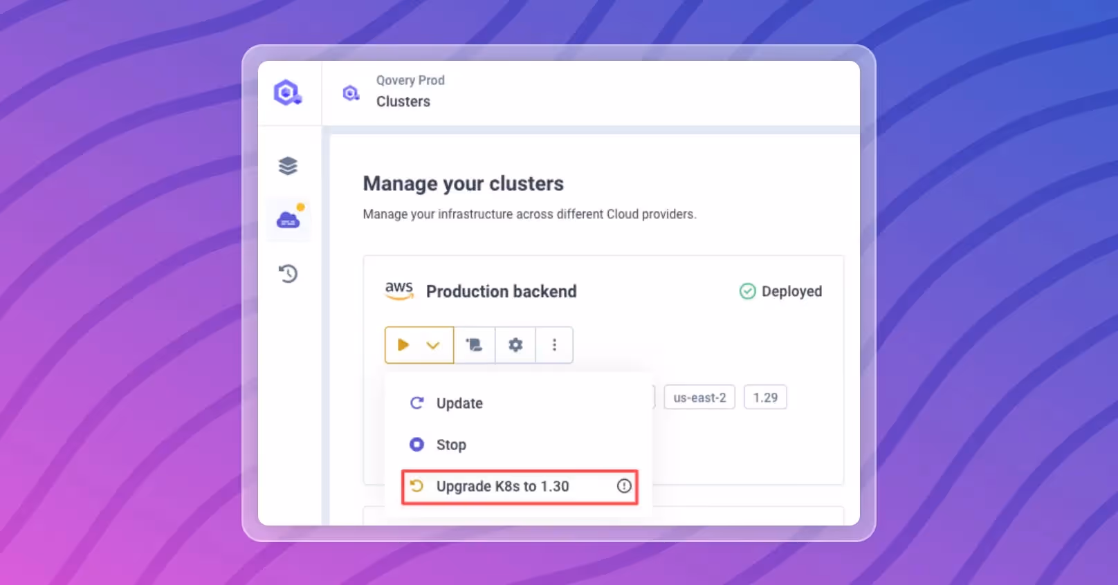This screenshot has height=585, width=1118.
Task: Open the environments layers icon in sidebar
Action: (x=288, y=166)
